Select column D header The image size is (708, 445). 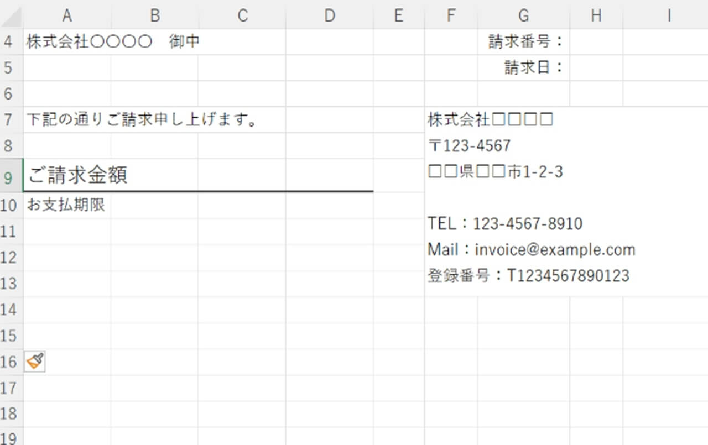coord(330,16)
